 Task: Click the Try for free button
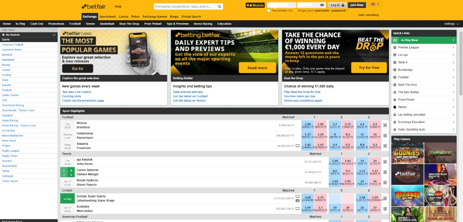tap(369, 68)
